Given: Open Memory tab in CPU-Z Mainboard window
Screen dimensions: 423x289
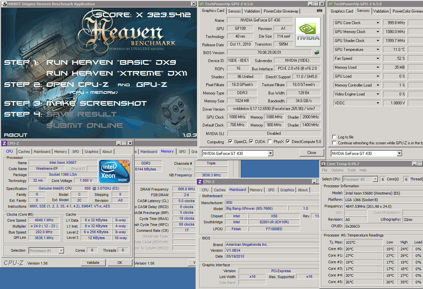Looking at the screenshot, I should [256, 190].
